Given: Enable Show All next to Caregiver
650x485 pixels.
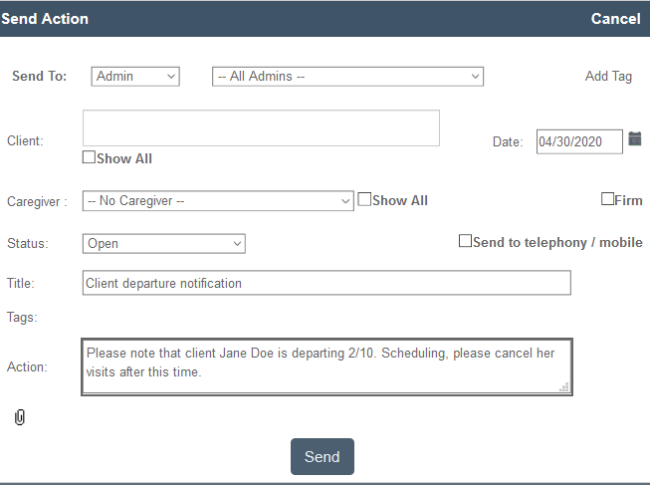Looking at the screenshot, I should 364,199.
